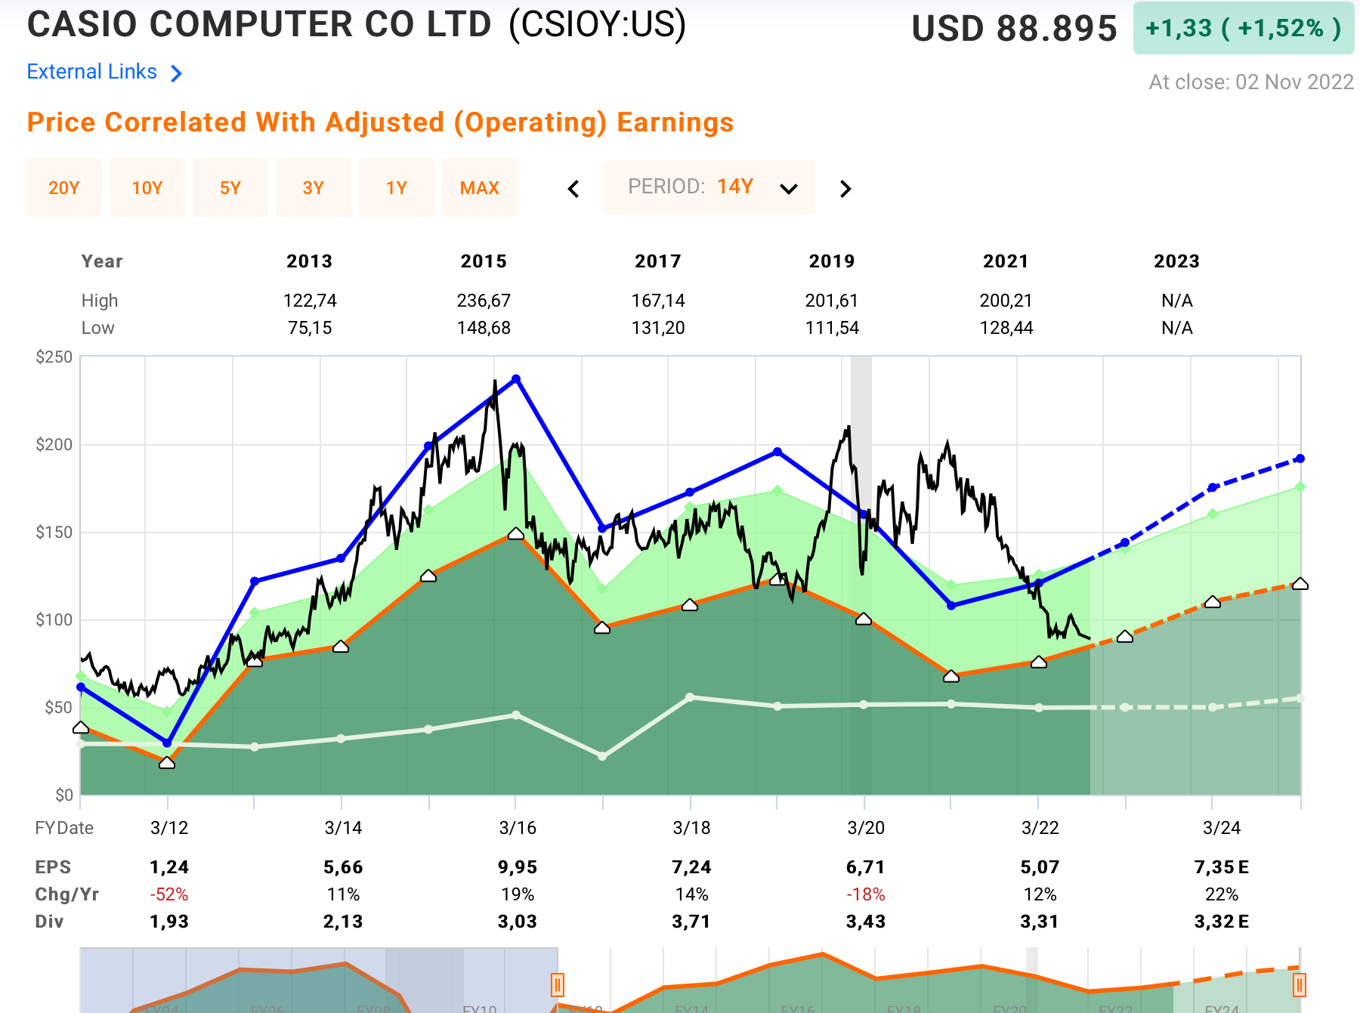
Task: Click the blue peak point at 3/16
Action: 516,378
